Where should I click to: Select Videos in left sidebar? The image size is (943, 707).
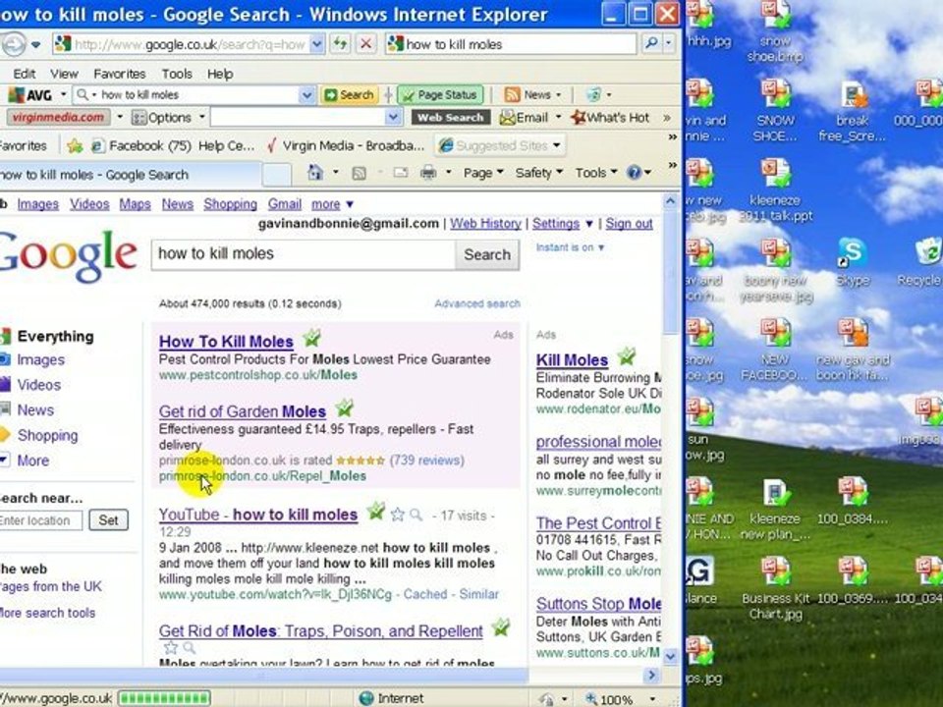(38, 385)
